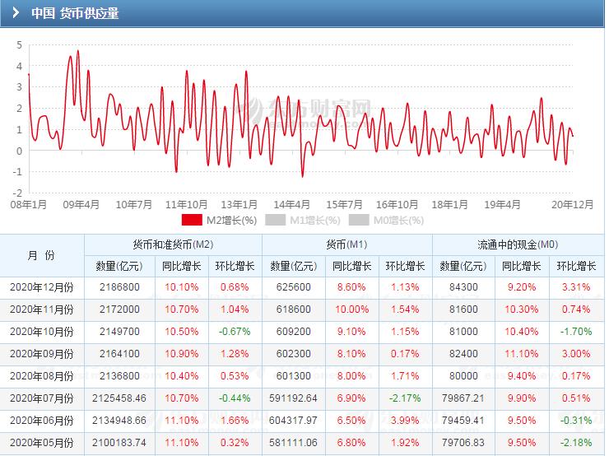Image resolution: width=609 pixels, height=456 pixels.
Task: Click the M1增长(%) legend label
Action: 315,221
